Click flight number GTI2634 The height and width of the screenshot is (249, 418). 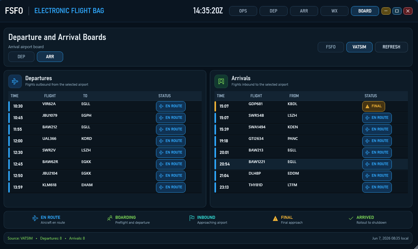pos(256,139)
